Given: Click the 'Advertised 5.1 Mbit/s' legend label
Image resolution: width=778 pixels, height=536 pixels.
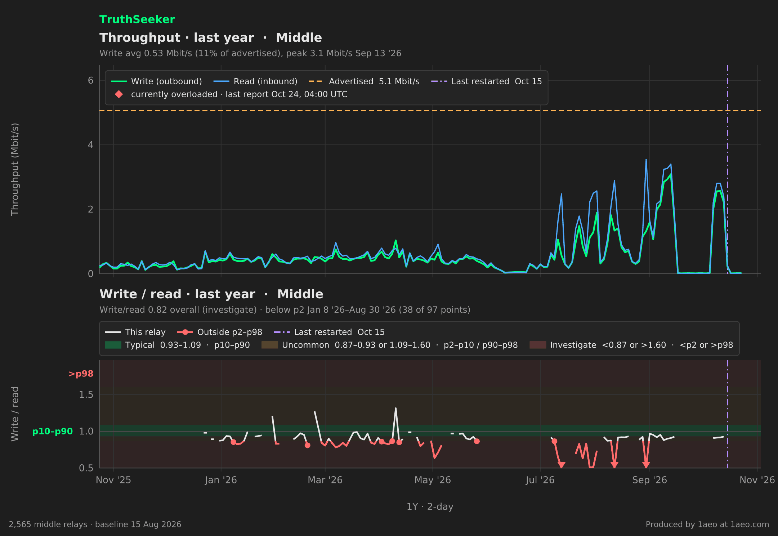Looking at the screenshot, I should 374,81.
